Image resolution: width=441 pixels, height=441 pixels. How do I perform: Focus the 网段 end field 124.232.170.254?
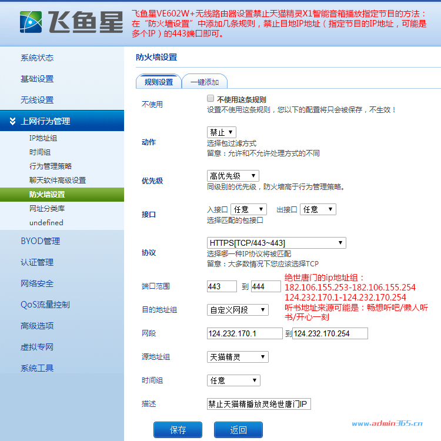coord(330,333)
